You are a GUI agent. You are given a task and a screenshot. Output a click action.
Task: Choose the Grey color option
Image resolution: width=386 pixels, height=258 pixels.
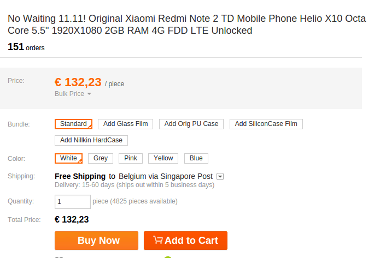[101, 158]
